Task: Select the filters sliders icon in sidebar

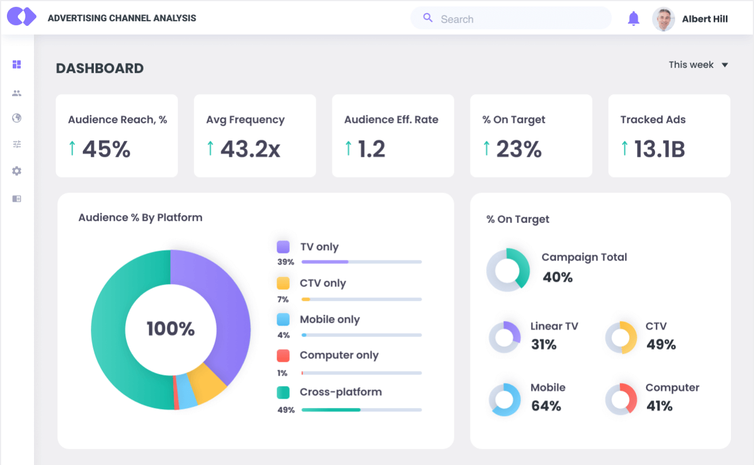Action: 17,144
